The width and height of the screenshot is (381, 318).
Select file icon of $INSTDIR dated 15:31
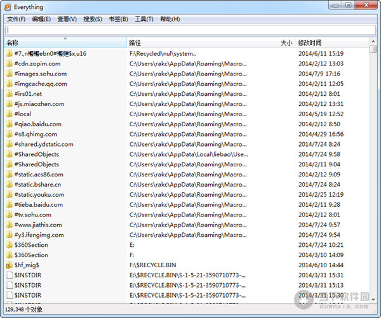[x=10, y=275]
